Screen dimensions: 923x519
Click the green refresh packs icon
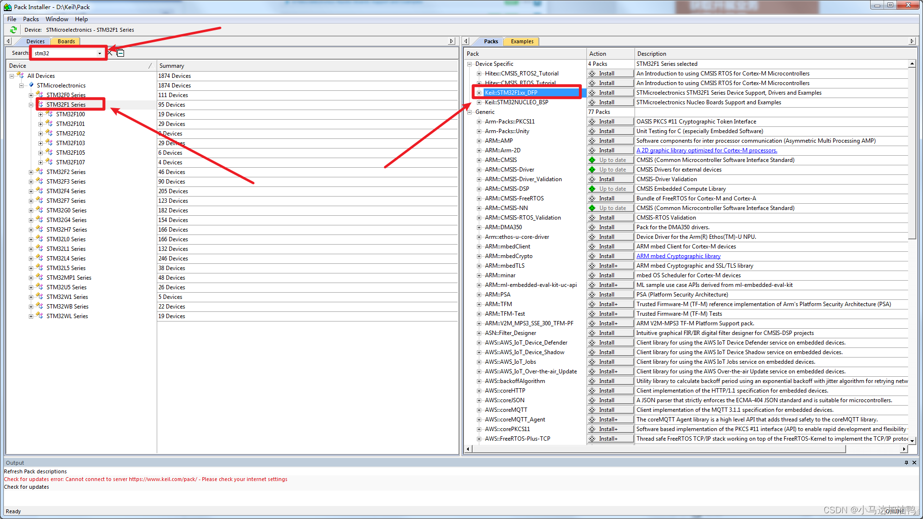(x=13, y=30)
